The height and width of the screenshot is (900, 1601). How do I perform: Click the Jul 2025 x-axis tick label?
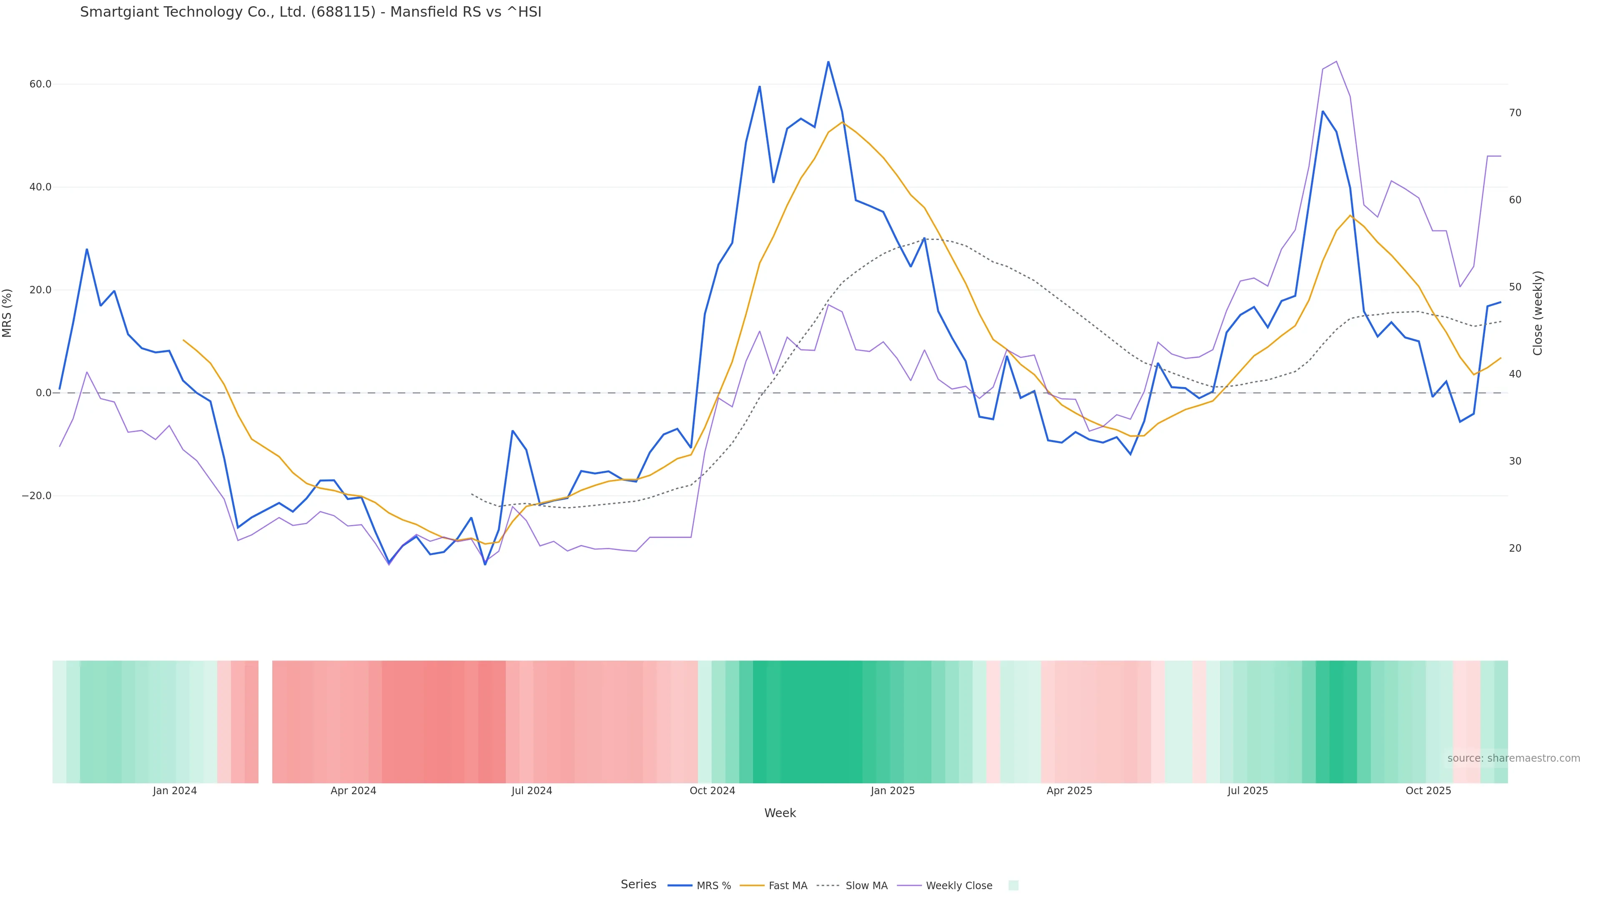1247,791
